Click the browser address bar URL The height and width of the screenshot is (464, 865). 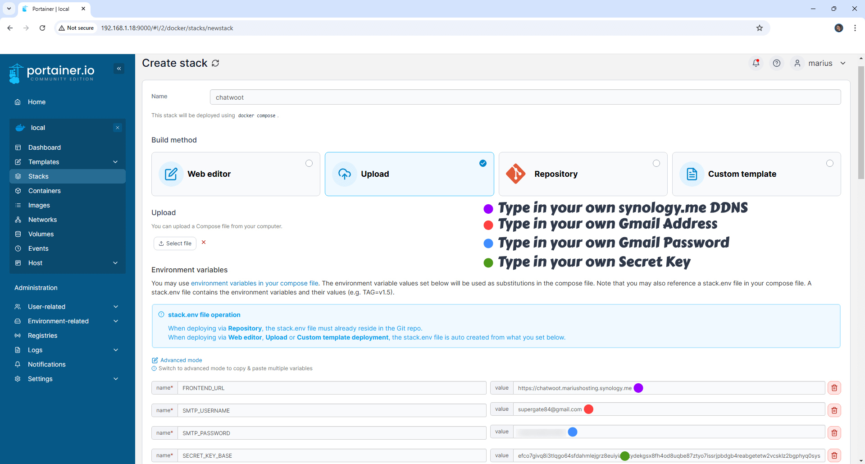click(x=167, y=28)
